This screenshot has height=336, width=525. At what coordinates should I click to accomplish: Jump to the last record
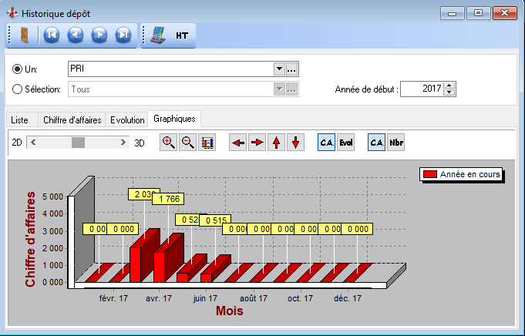(x=123, y=35)
